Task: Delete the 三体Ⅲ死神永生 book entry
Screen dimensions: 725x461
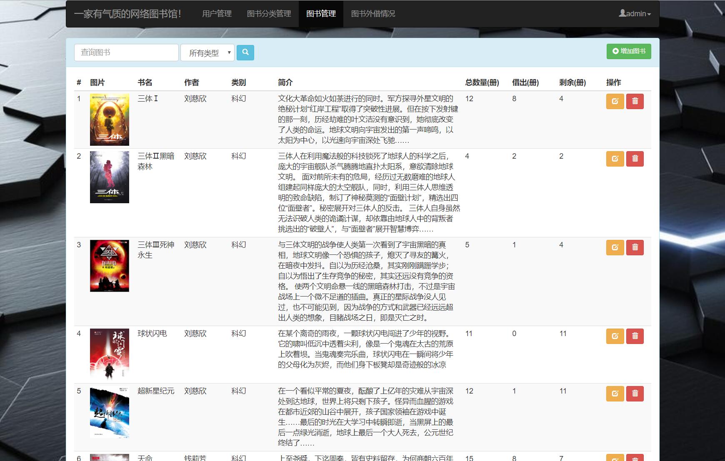Action: [x=635, y=247]
